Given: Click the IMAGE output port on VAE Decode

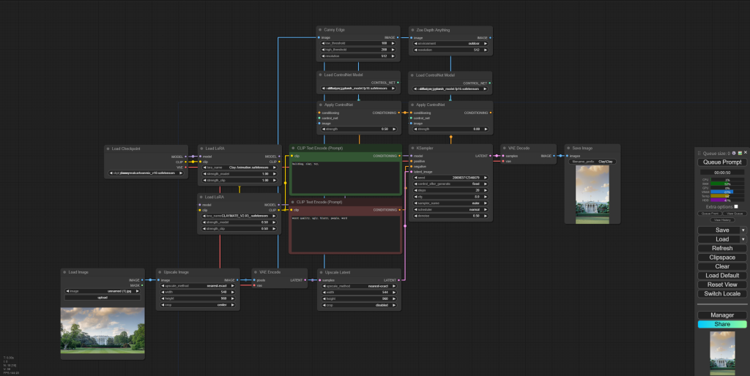Looking at the screenshot, I should click(x=554, y=156).
